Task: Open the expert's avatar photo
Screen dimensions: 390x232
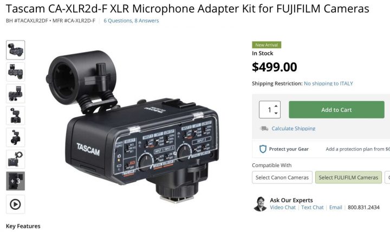Action: 260,204
